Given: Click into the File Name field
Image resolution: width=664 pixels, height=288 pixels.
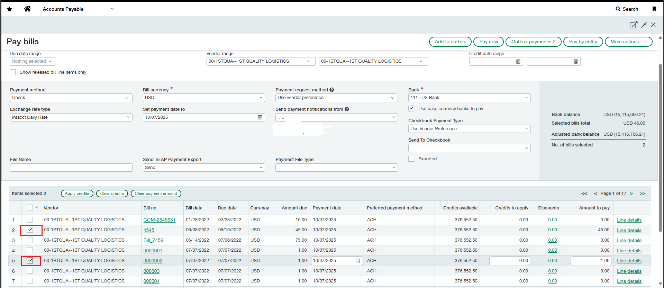Looking at the screenshot, I should click(71, 168).
